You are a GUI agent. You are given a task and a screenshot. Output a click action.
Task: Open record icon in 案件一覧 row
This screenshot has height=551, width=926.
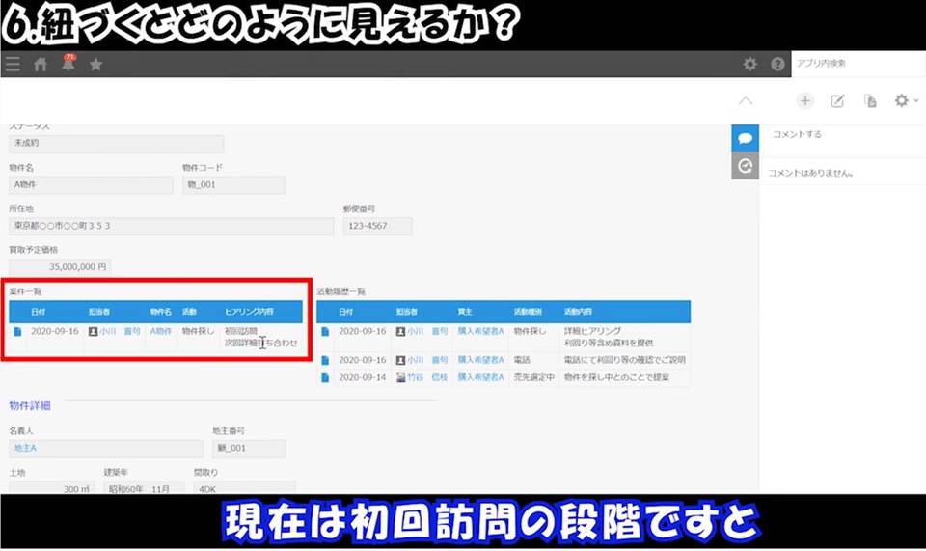click(x=17, y=331)
